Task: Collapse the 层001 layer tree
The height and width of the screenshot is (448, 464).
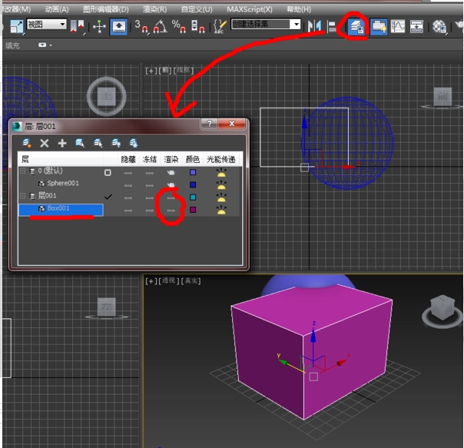Action: pyautogui.click(x=22, y=196)
